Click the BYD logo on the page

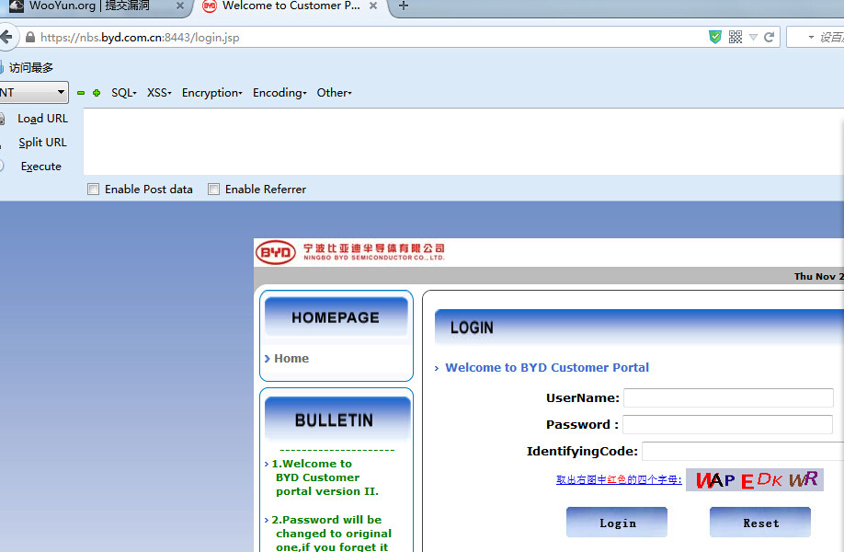click(x=276, y=253)
